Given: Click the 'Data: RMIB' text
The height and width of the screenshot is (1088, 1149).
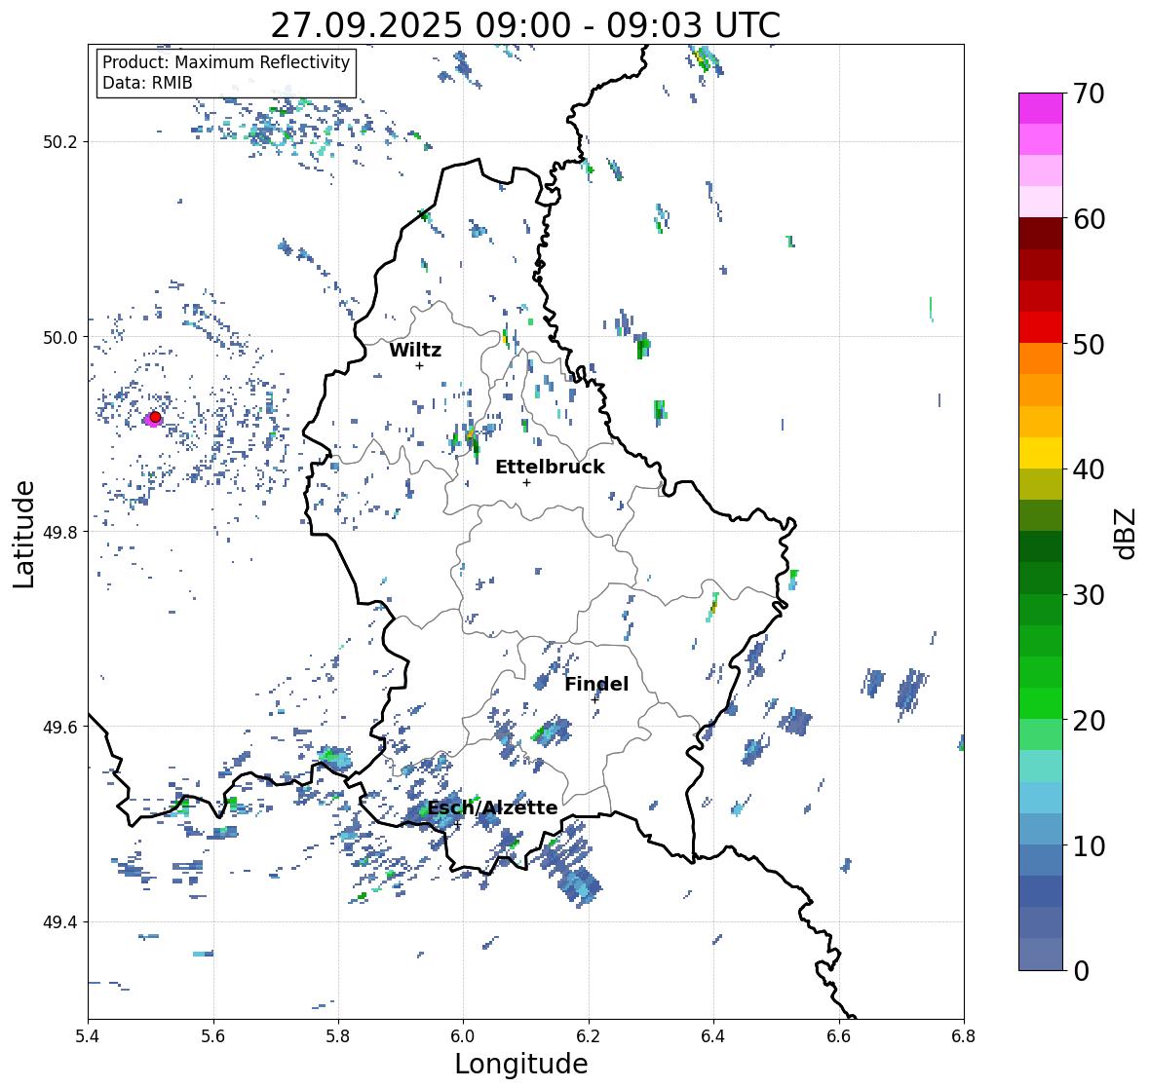Looking at the screenshot, I should [x=147, y=83].
